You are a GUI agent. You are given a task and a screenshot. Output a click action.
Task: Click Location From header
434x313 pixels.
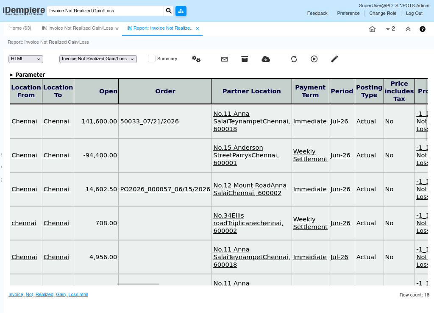click(26, 91)
